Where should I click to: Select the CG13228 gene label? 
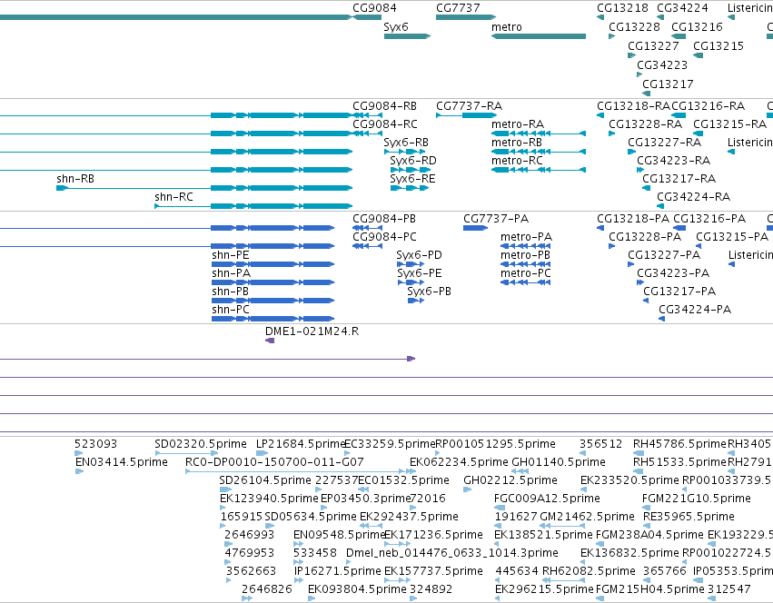click(x=634, y=27)
